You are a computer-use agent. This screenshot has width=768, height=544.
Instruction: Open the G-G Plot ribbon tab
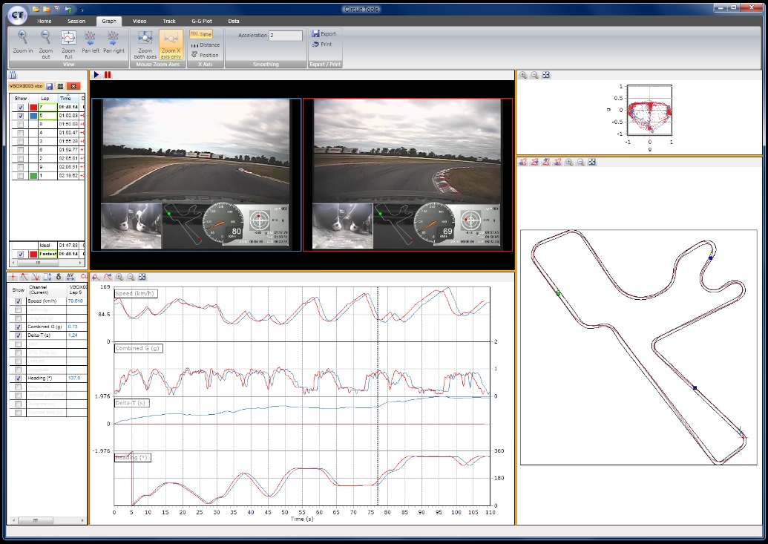tap(203, 22)
